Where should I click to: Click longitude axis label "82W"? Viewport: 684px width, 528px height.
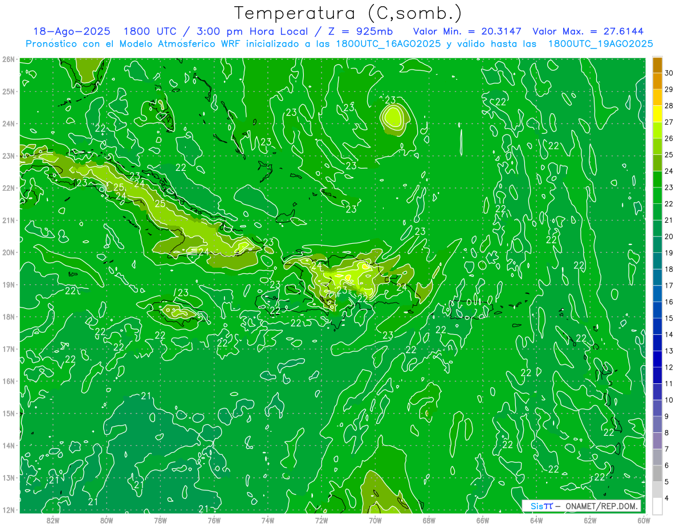(x=53, y=520)
